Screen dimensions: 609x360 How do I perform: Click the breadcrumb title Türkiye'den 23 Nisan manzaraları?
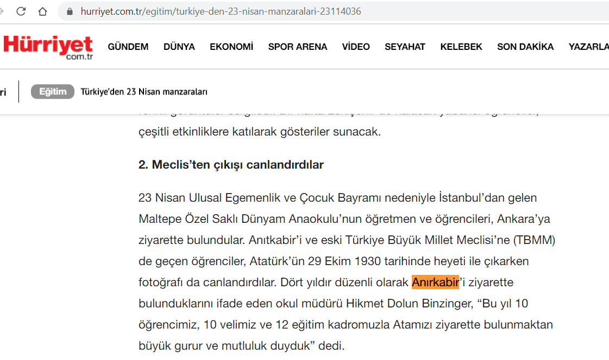point(144,92)
